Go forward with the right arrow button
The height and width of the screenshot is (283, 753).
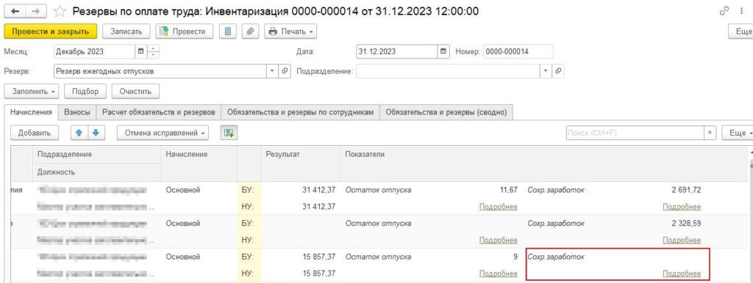35,11
